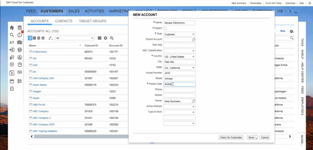The width and height of the screenshot is (313, 150).
Task: Click the search magnifier in the right search box
Action: coord(292,38)
